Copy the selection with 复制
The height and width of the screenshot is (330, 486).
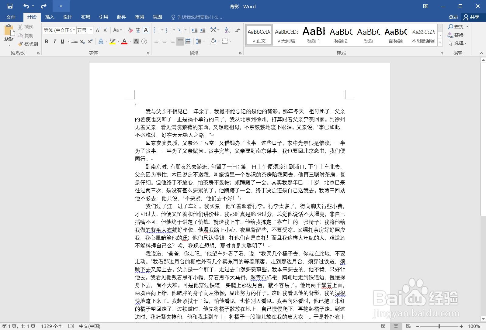[x=26, y=36]
